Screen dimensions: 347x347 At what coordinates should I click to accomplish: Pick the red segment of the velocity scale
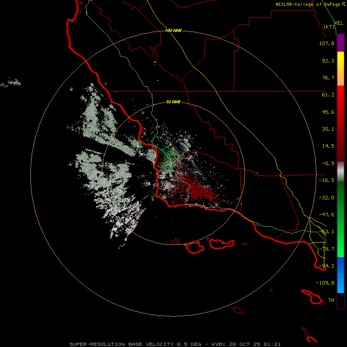coord(340,123)
